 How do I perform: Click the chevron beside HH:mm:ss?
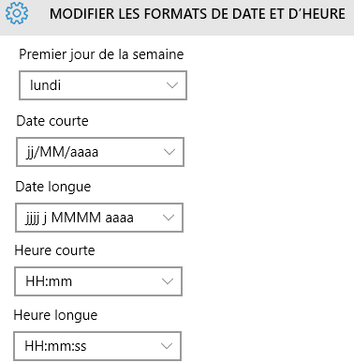167,346
